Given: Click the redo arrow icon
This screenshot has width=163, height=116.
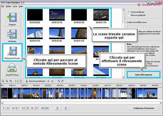Looking at the screenshot, I should pyautogui.click(x=62, y=81).
